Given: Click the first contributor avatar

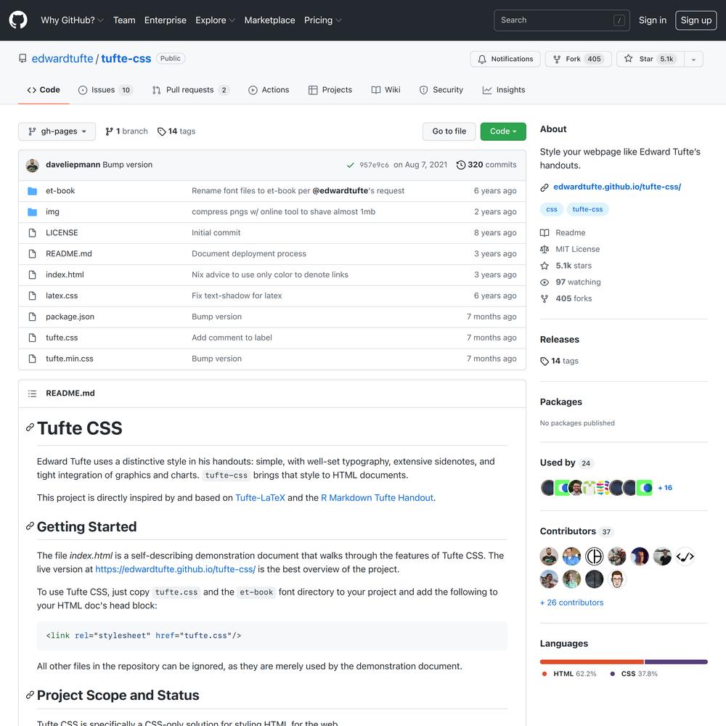Looking at the screenshot, I should (549, 557).
